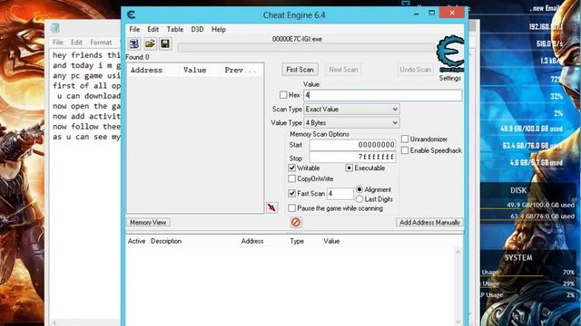This screenshot has width=581, height=326.
Task: Click the Start address field
Action: [352, 145]
